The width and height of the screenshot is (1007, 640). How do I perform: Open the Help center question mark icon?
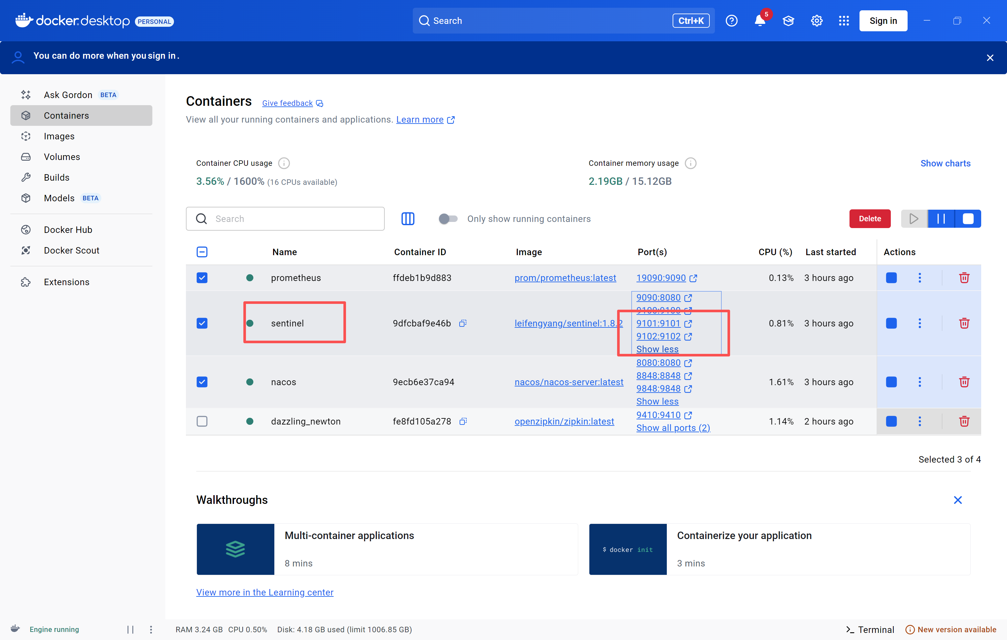[731, 20]
